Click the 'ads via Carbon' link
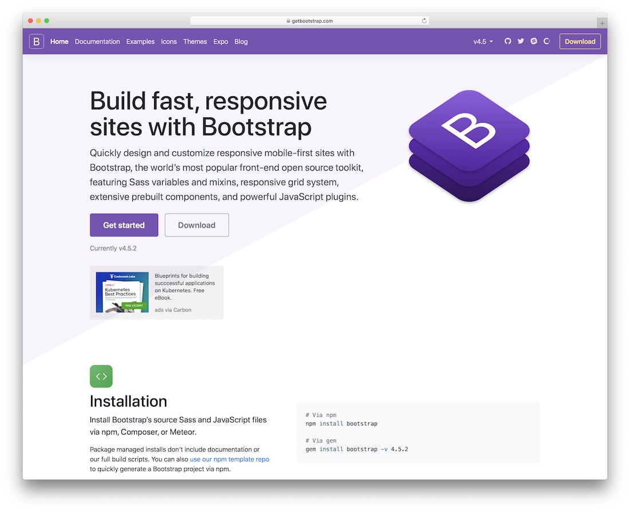 coord(173,310)
